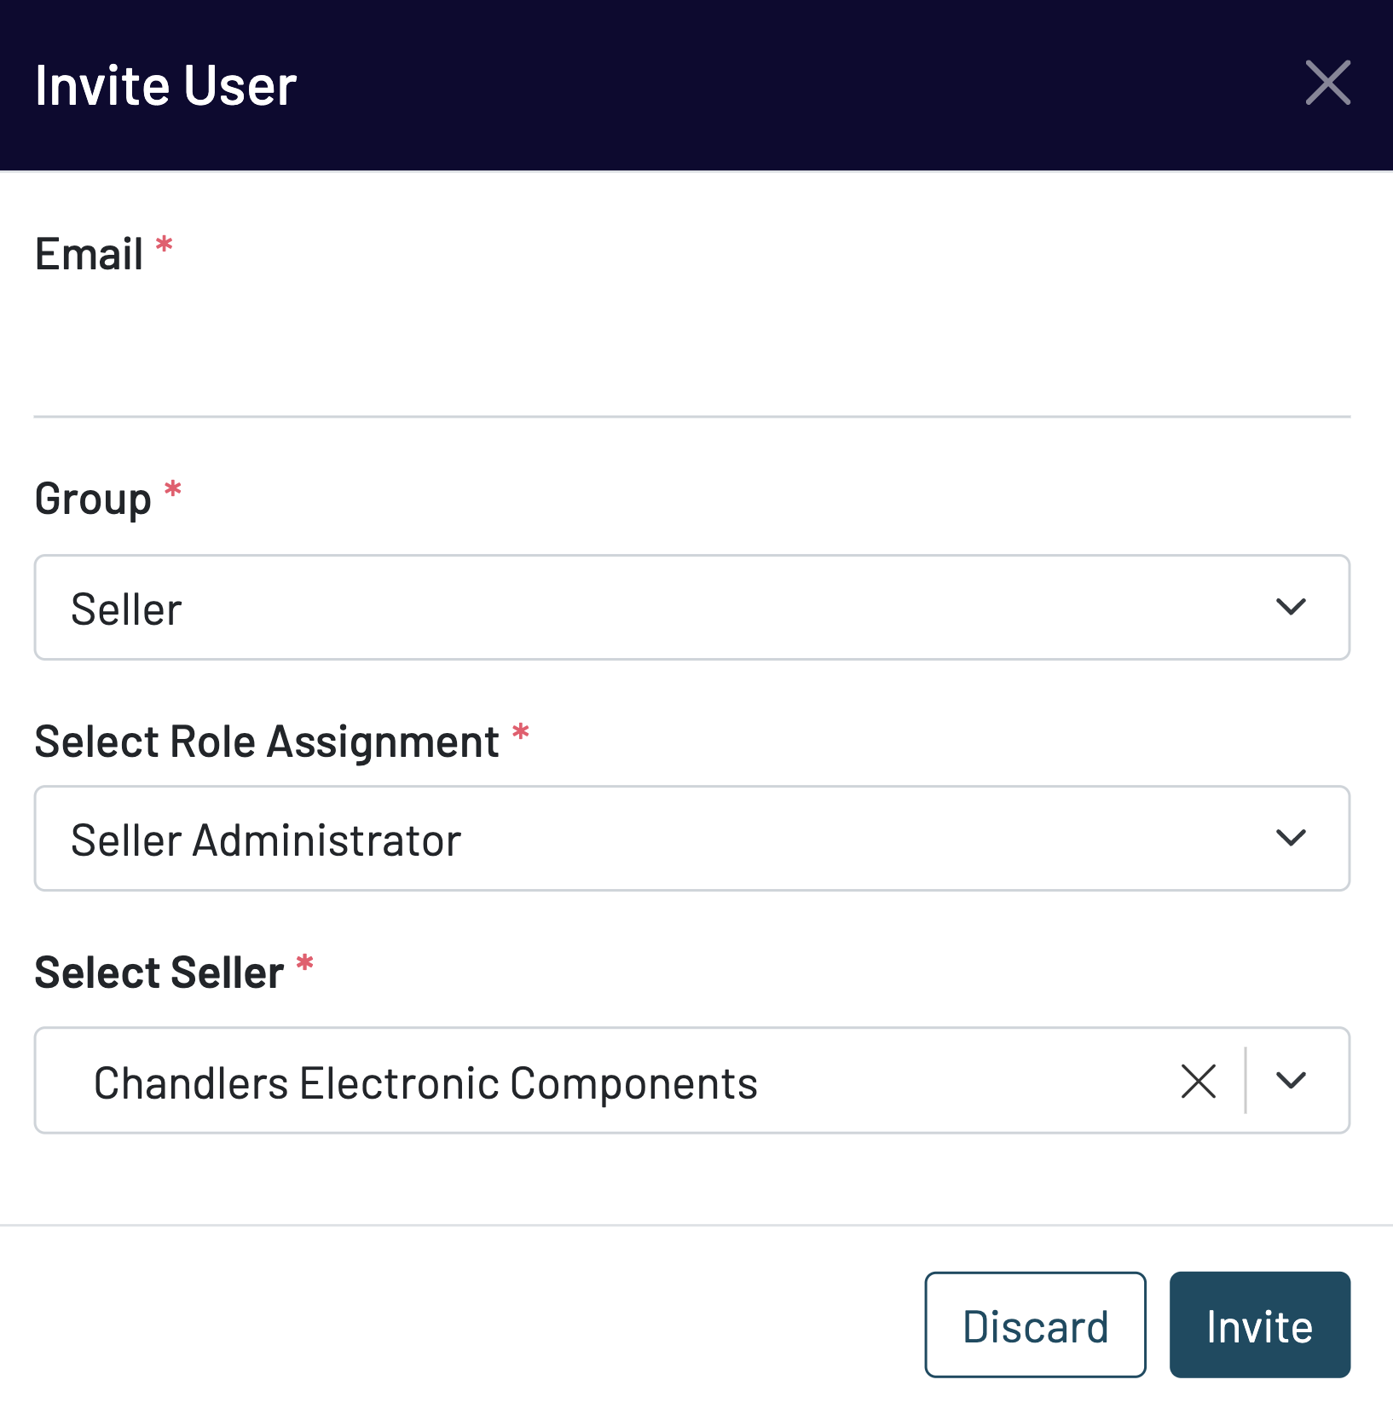
Task: Click the required asterisk beside Select Seller
Action: (x=305, y=964)
